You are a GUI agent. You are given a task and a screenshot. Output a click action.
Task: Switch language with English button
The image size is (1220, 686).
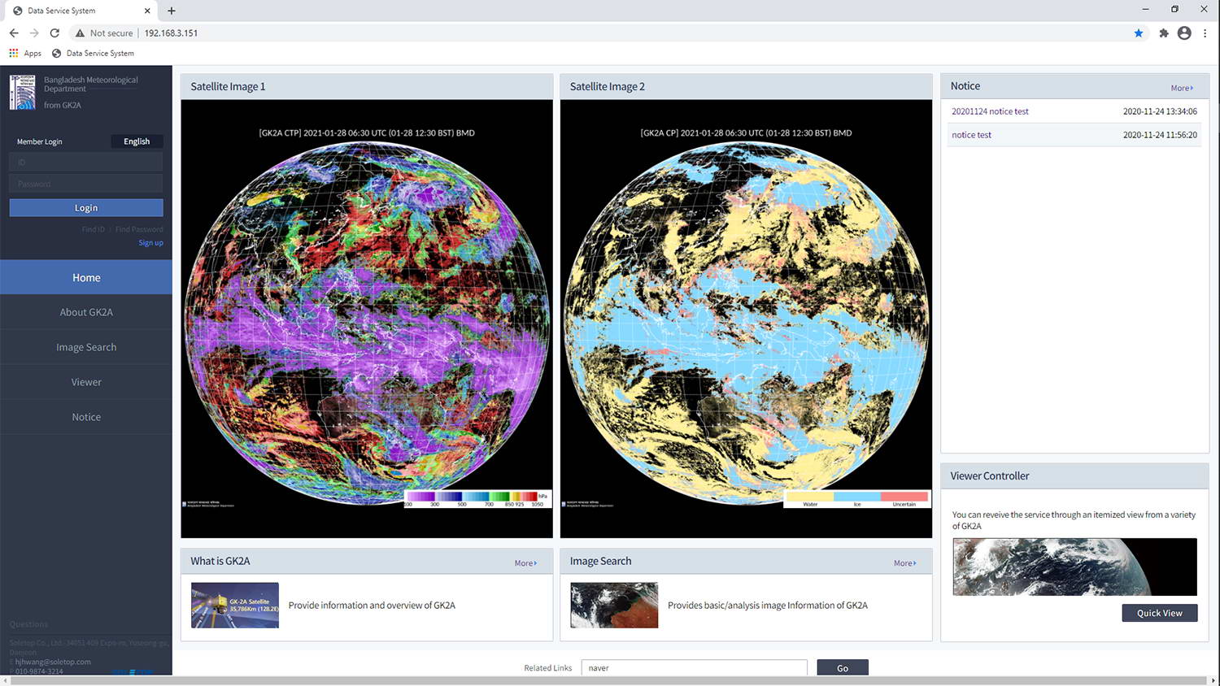[x=137, y=141]
